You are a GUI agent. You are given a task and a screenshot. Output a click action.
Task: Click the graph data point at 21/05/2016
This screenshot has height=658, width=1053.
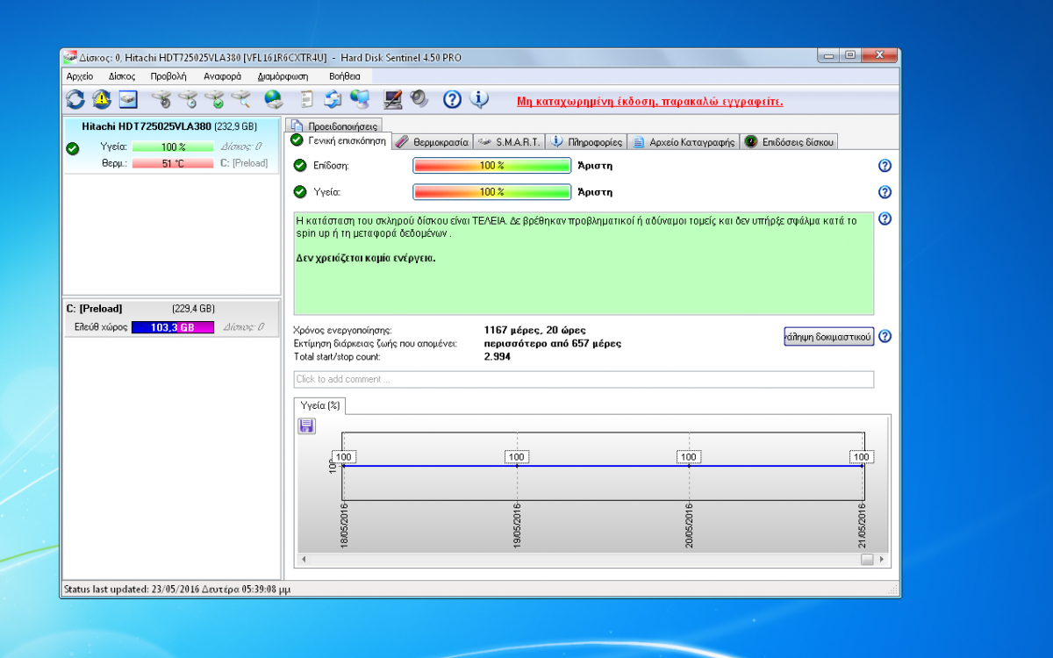click(x=862, y=466)
